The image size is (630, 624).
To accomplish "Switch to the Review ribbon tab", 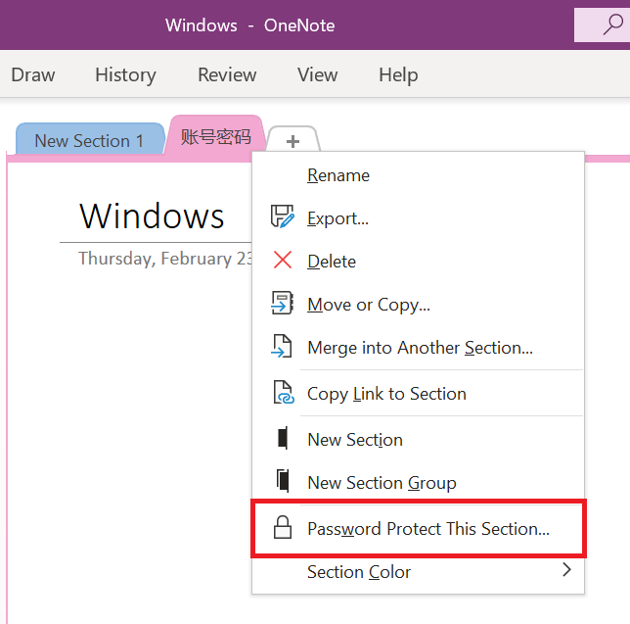I will point(227,74).
